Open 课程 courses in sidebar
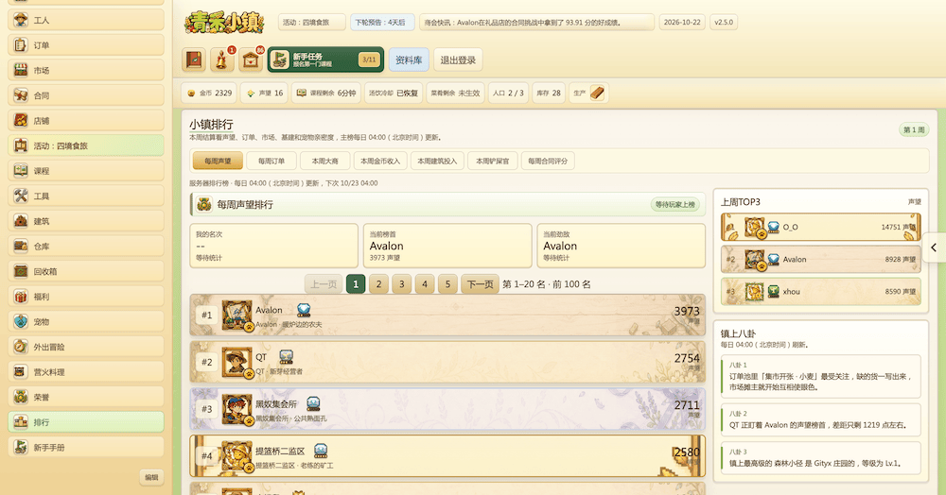This screenshot has width=946, height=495. [x=86, y=171]
